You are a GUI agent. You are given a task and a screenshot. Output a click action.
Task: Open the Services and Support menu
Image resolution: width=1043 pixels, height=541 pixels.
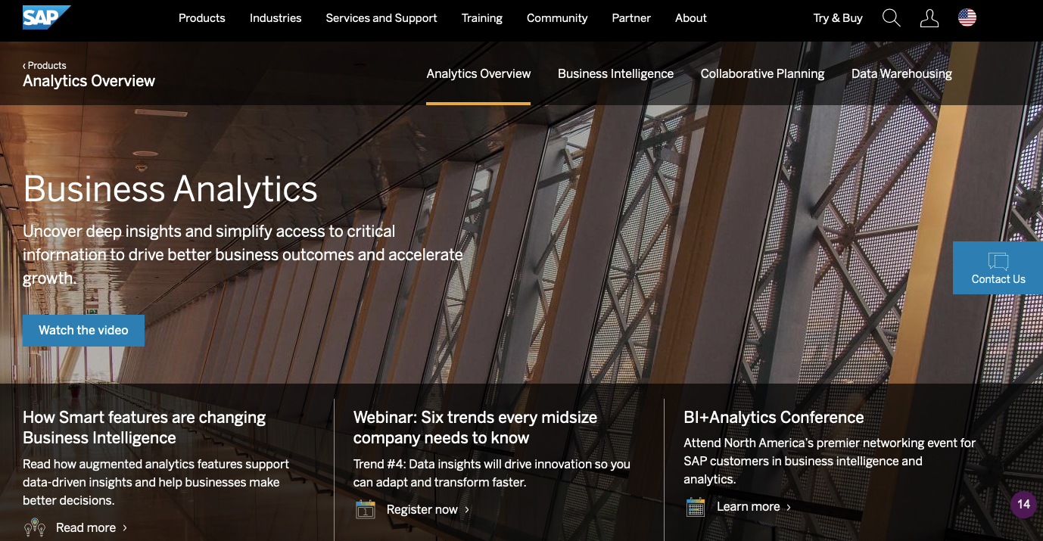pyautogui.click(x=381, y=17)
